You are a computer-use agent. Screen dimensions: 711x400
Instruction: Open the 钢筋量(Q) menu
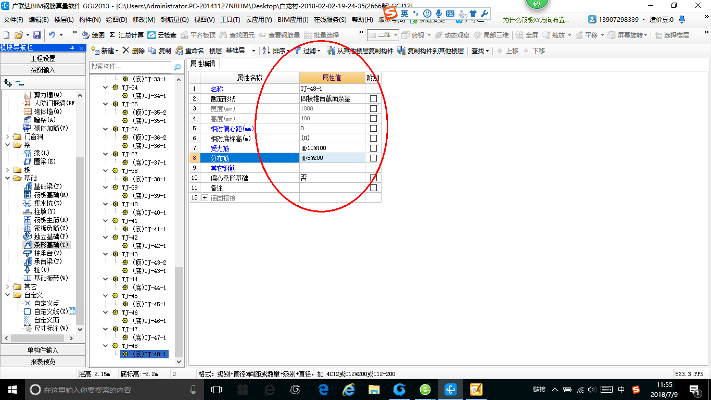175,20
